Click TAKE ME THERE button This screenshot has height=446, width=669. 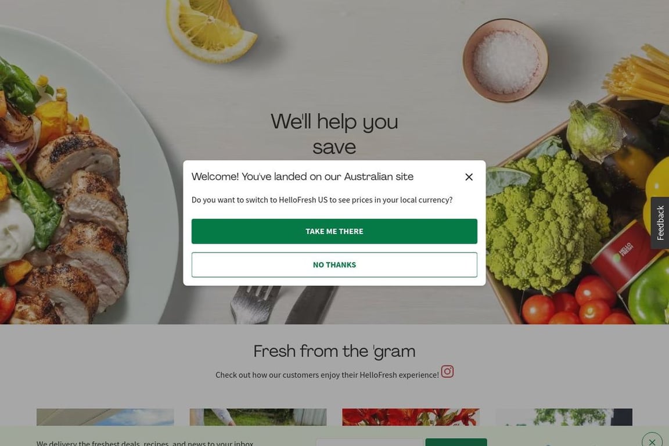coord(334,231)
